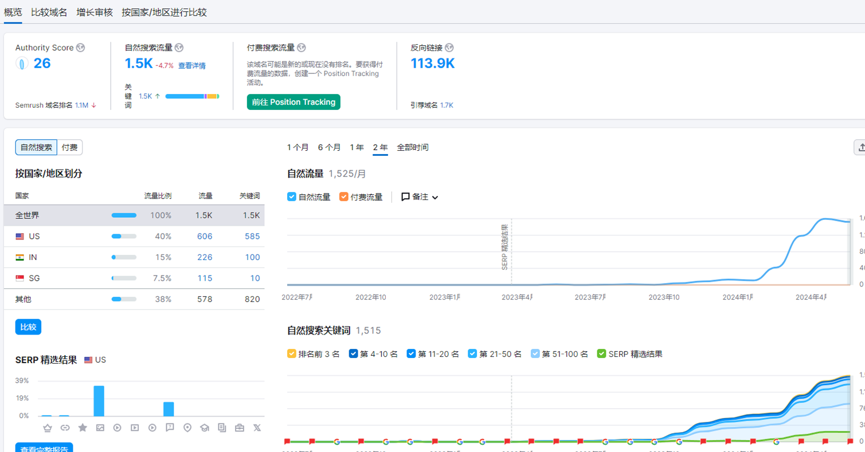
Task: Click the keyword distribution bar under 自然搜索流量
Action: click(192, 96)
